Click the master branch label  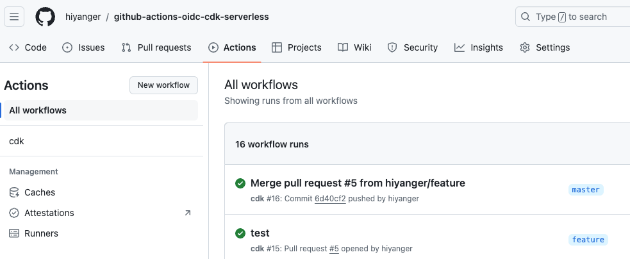(x=586, y=190)
